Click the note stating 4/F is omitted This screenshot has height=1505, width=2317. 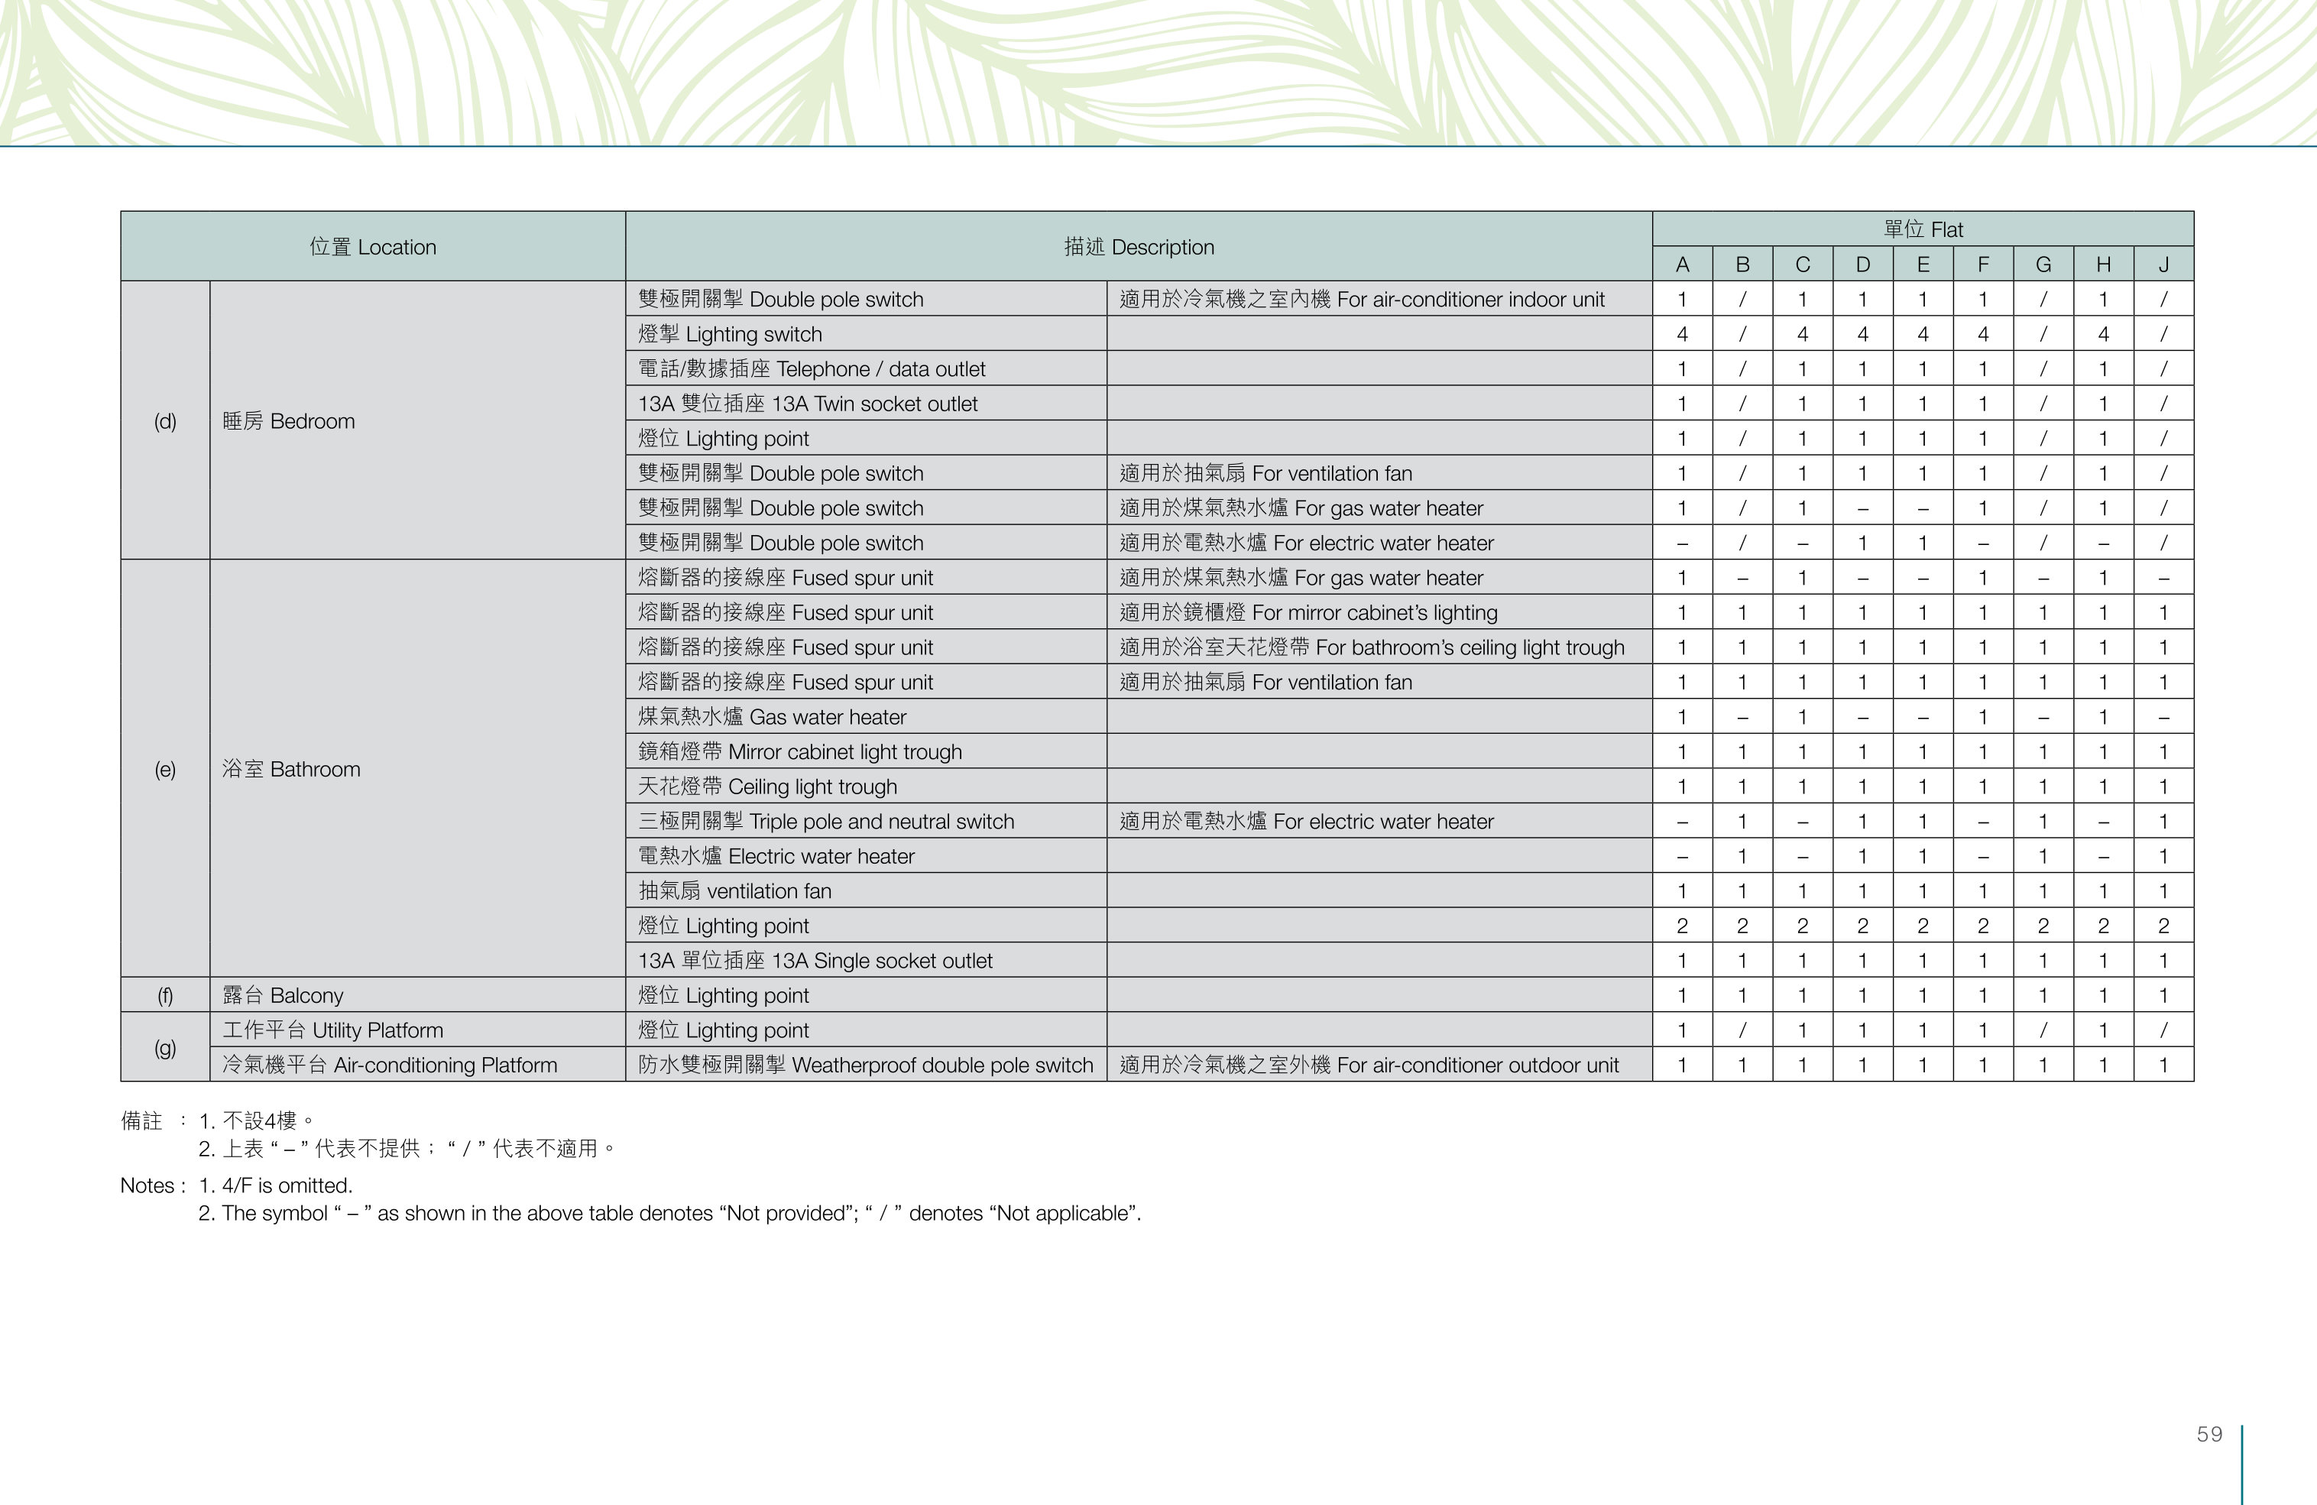(x=276, y=1186)
